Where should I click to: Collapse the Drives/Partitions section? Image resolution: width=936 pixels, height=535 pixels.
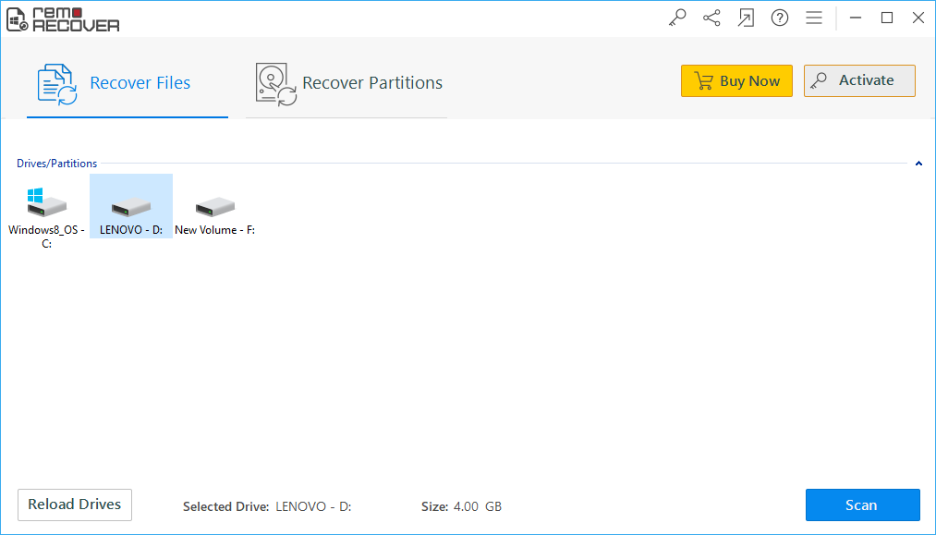click(918, 163)
